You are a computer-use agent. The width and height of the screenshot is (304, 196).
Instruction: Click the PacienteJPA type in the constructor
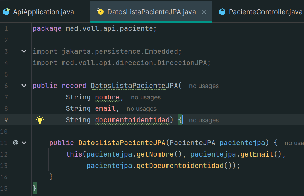click(192, 143)
